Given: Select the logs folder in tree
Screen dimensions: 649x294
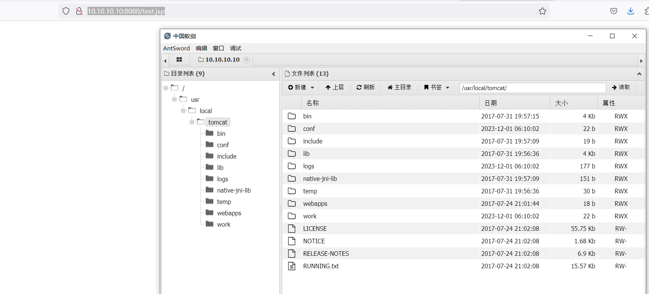Looking at the screenshot, I should click(222, 179).
